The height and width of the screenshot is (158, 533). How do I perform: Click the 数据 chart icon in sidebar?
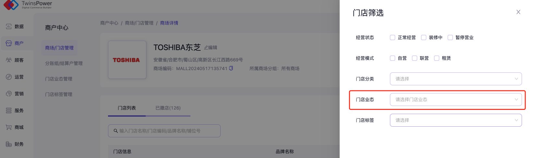[x=9, y=26]
